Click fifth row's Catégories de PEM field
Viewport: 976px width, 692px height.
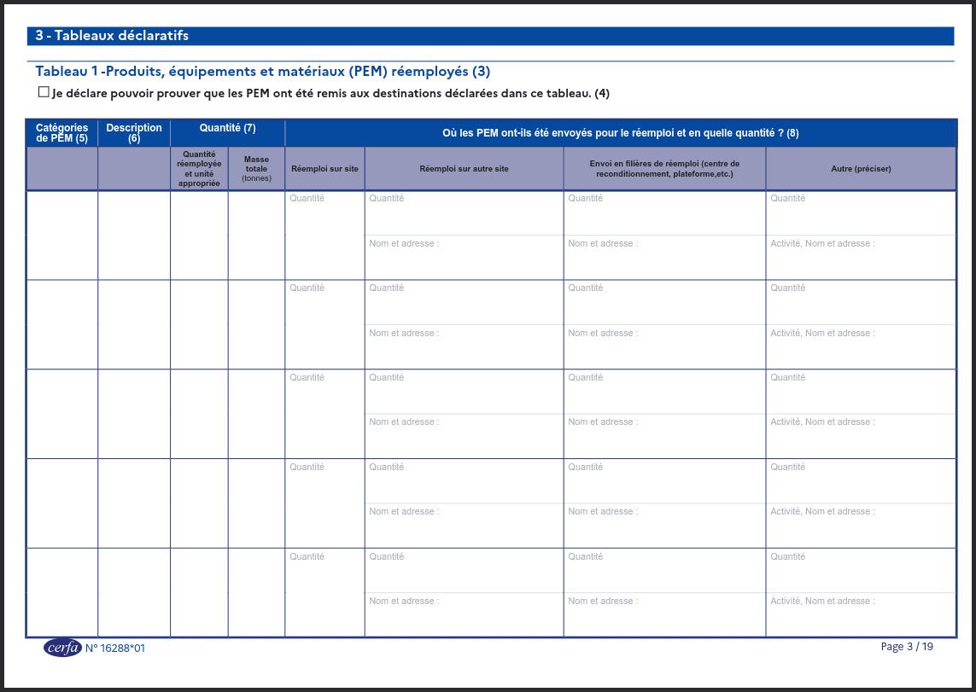point(62,592)
